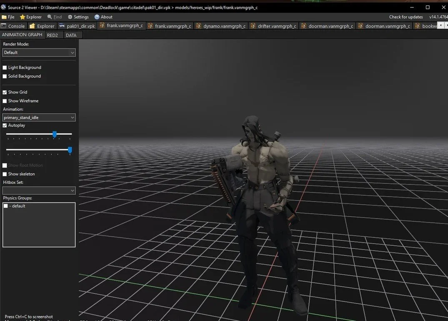The height and width of the screenshot is (321, 448).
Task: Click the Source 2 Viewer app icon
Action: point(3,7)
